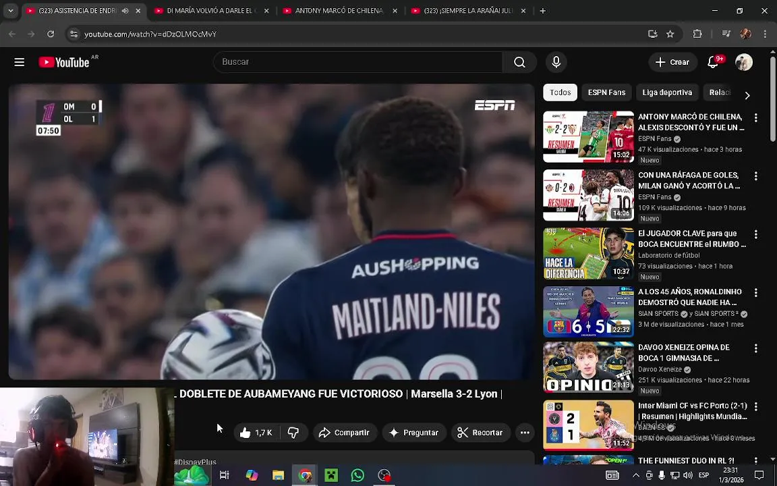Open options for Inter Miami vs Porto video
777x486 pixels.
(755, 406)
